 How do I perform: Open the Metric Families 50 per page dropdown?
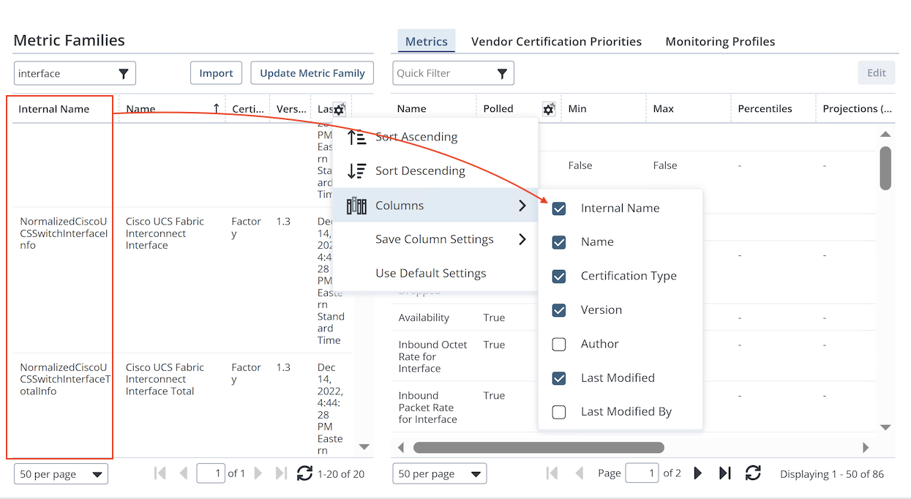pyautogui.click(x=61, y=474)
